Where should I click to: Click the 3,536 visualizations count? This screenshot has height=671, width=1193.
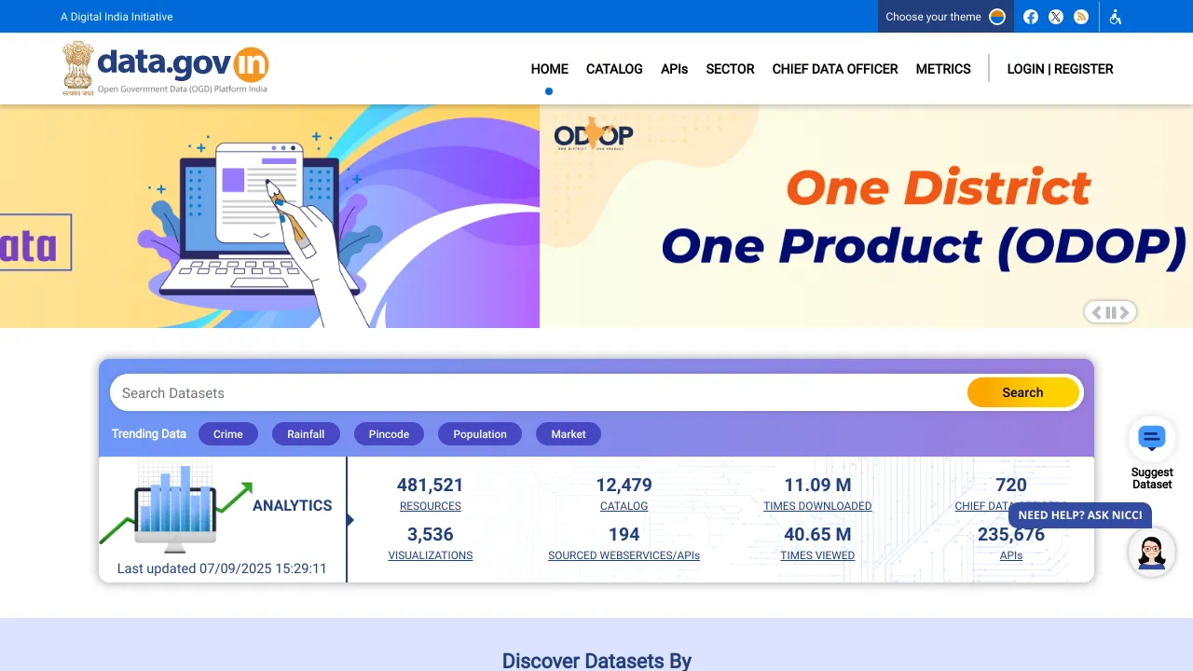431,534
